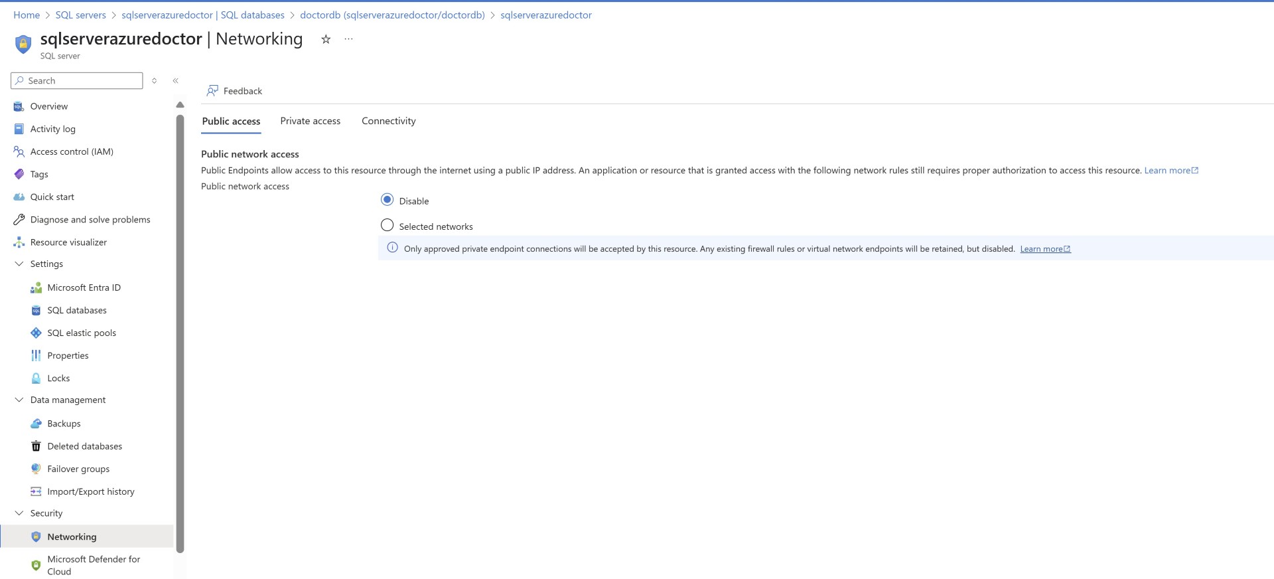Click the sidebar vertical scrollbar
1274x579 pixels.
pyautogui.click(x=180, y=333)
